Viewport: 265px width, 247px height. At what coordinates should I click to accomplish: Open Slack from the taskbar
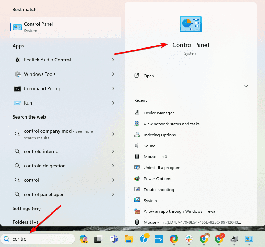click(x=189, y=238)
